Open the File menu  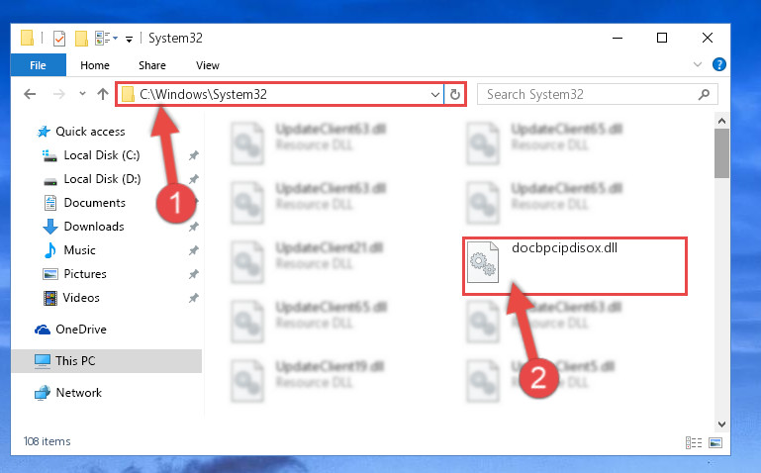pyautogui.click(x=38, y=65)
